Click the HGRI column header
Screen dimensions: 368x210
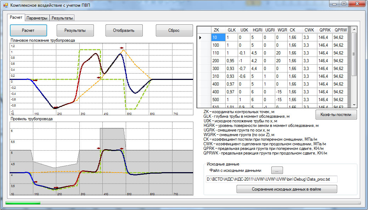pos(256,30)
